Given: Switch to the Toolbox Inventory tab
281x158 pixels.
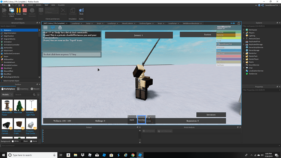Looking at the screenshot, I should pos(23,89).
